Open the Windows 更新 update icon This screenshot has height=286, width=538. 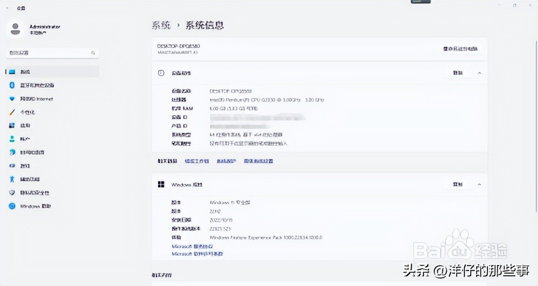(12, 206)
